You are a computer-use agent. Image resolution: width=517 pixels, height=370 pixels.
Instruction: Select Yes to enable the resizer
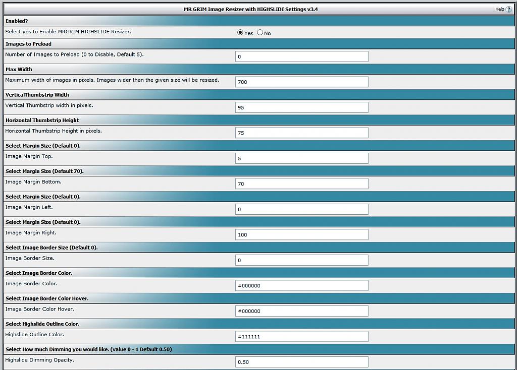240,32
